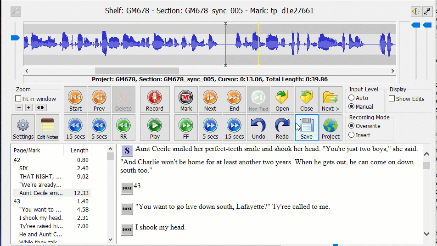Click the Delete button

[123, 100]
